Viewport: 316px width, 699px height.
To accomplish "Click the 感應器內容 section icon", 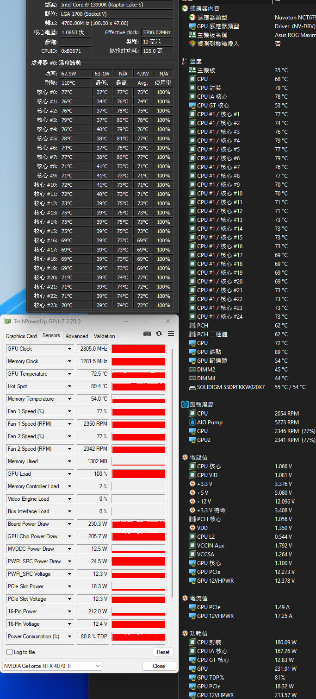I will point(185,8).
